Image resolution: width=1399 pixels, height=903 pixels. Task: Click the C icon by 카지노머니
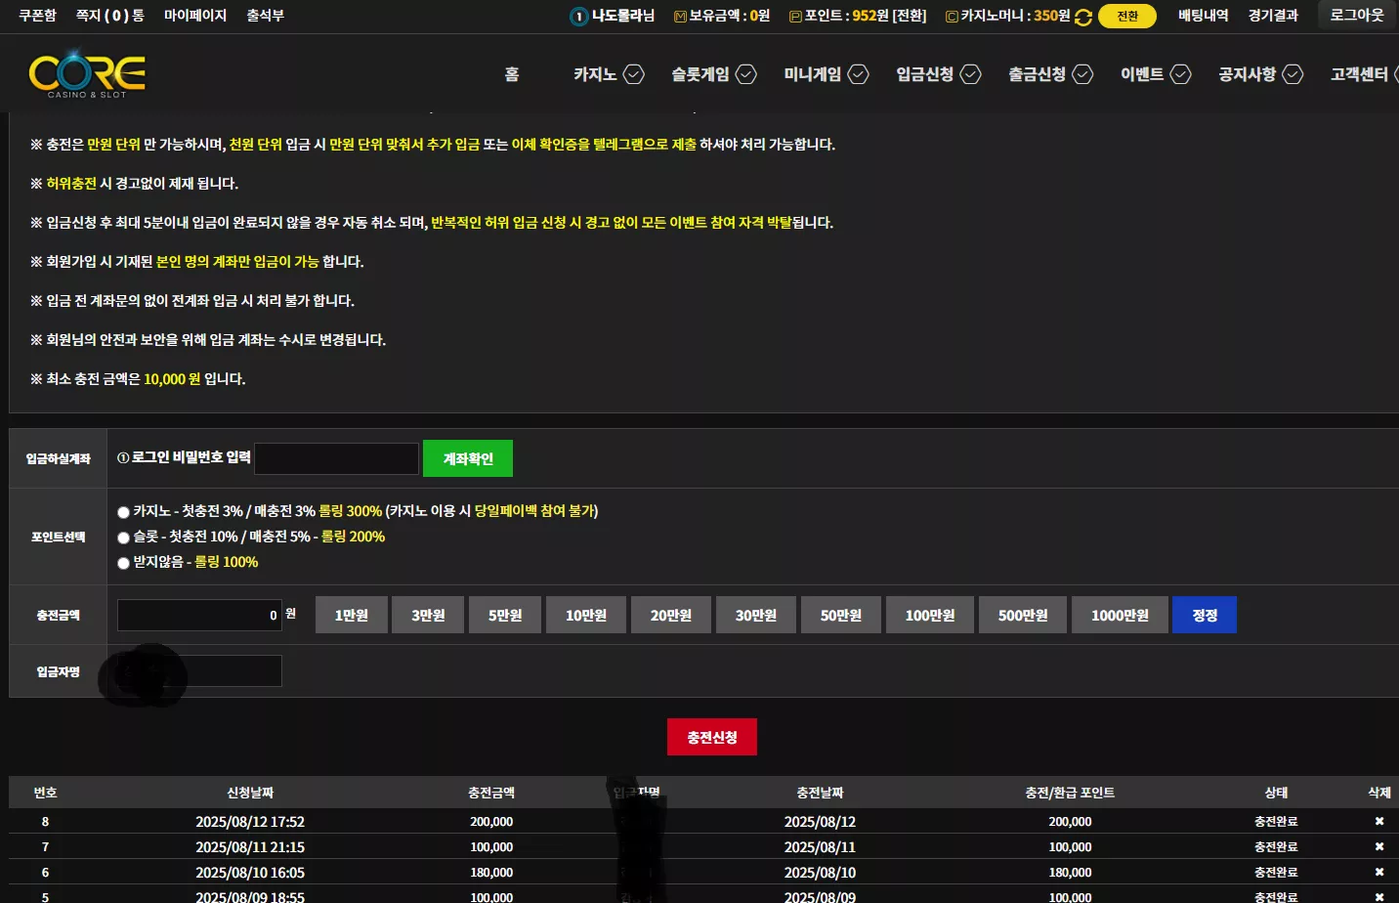pyautogui.click(x=952, y=17)
